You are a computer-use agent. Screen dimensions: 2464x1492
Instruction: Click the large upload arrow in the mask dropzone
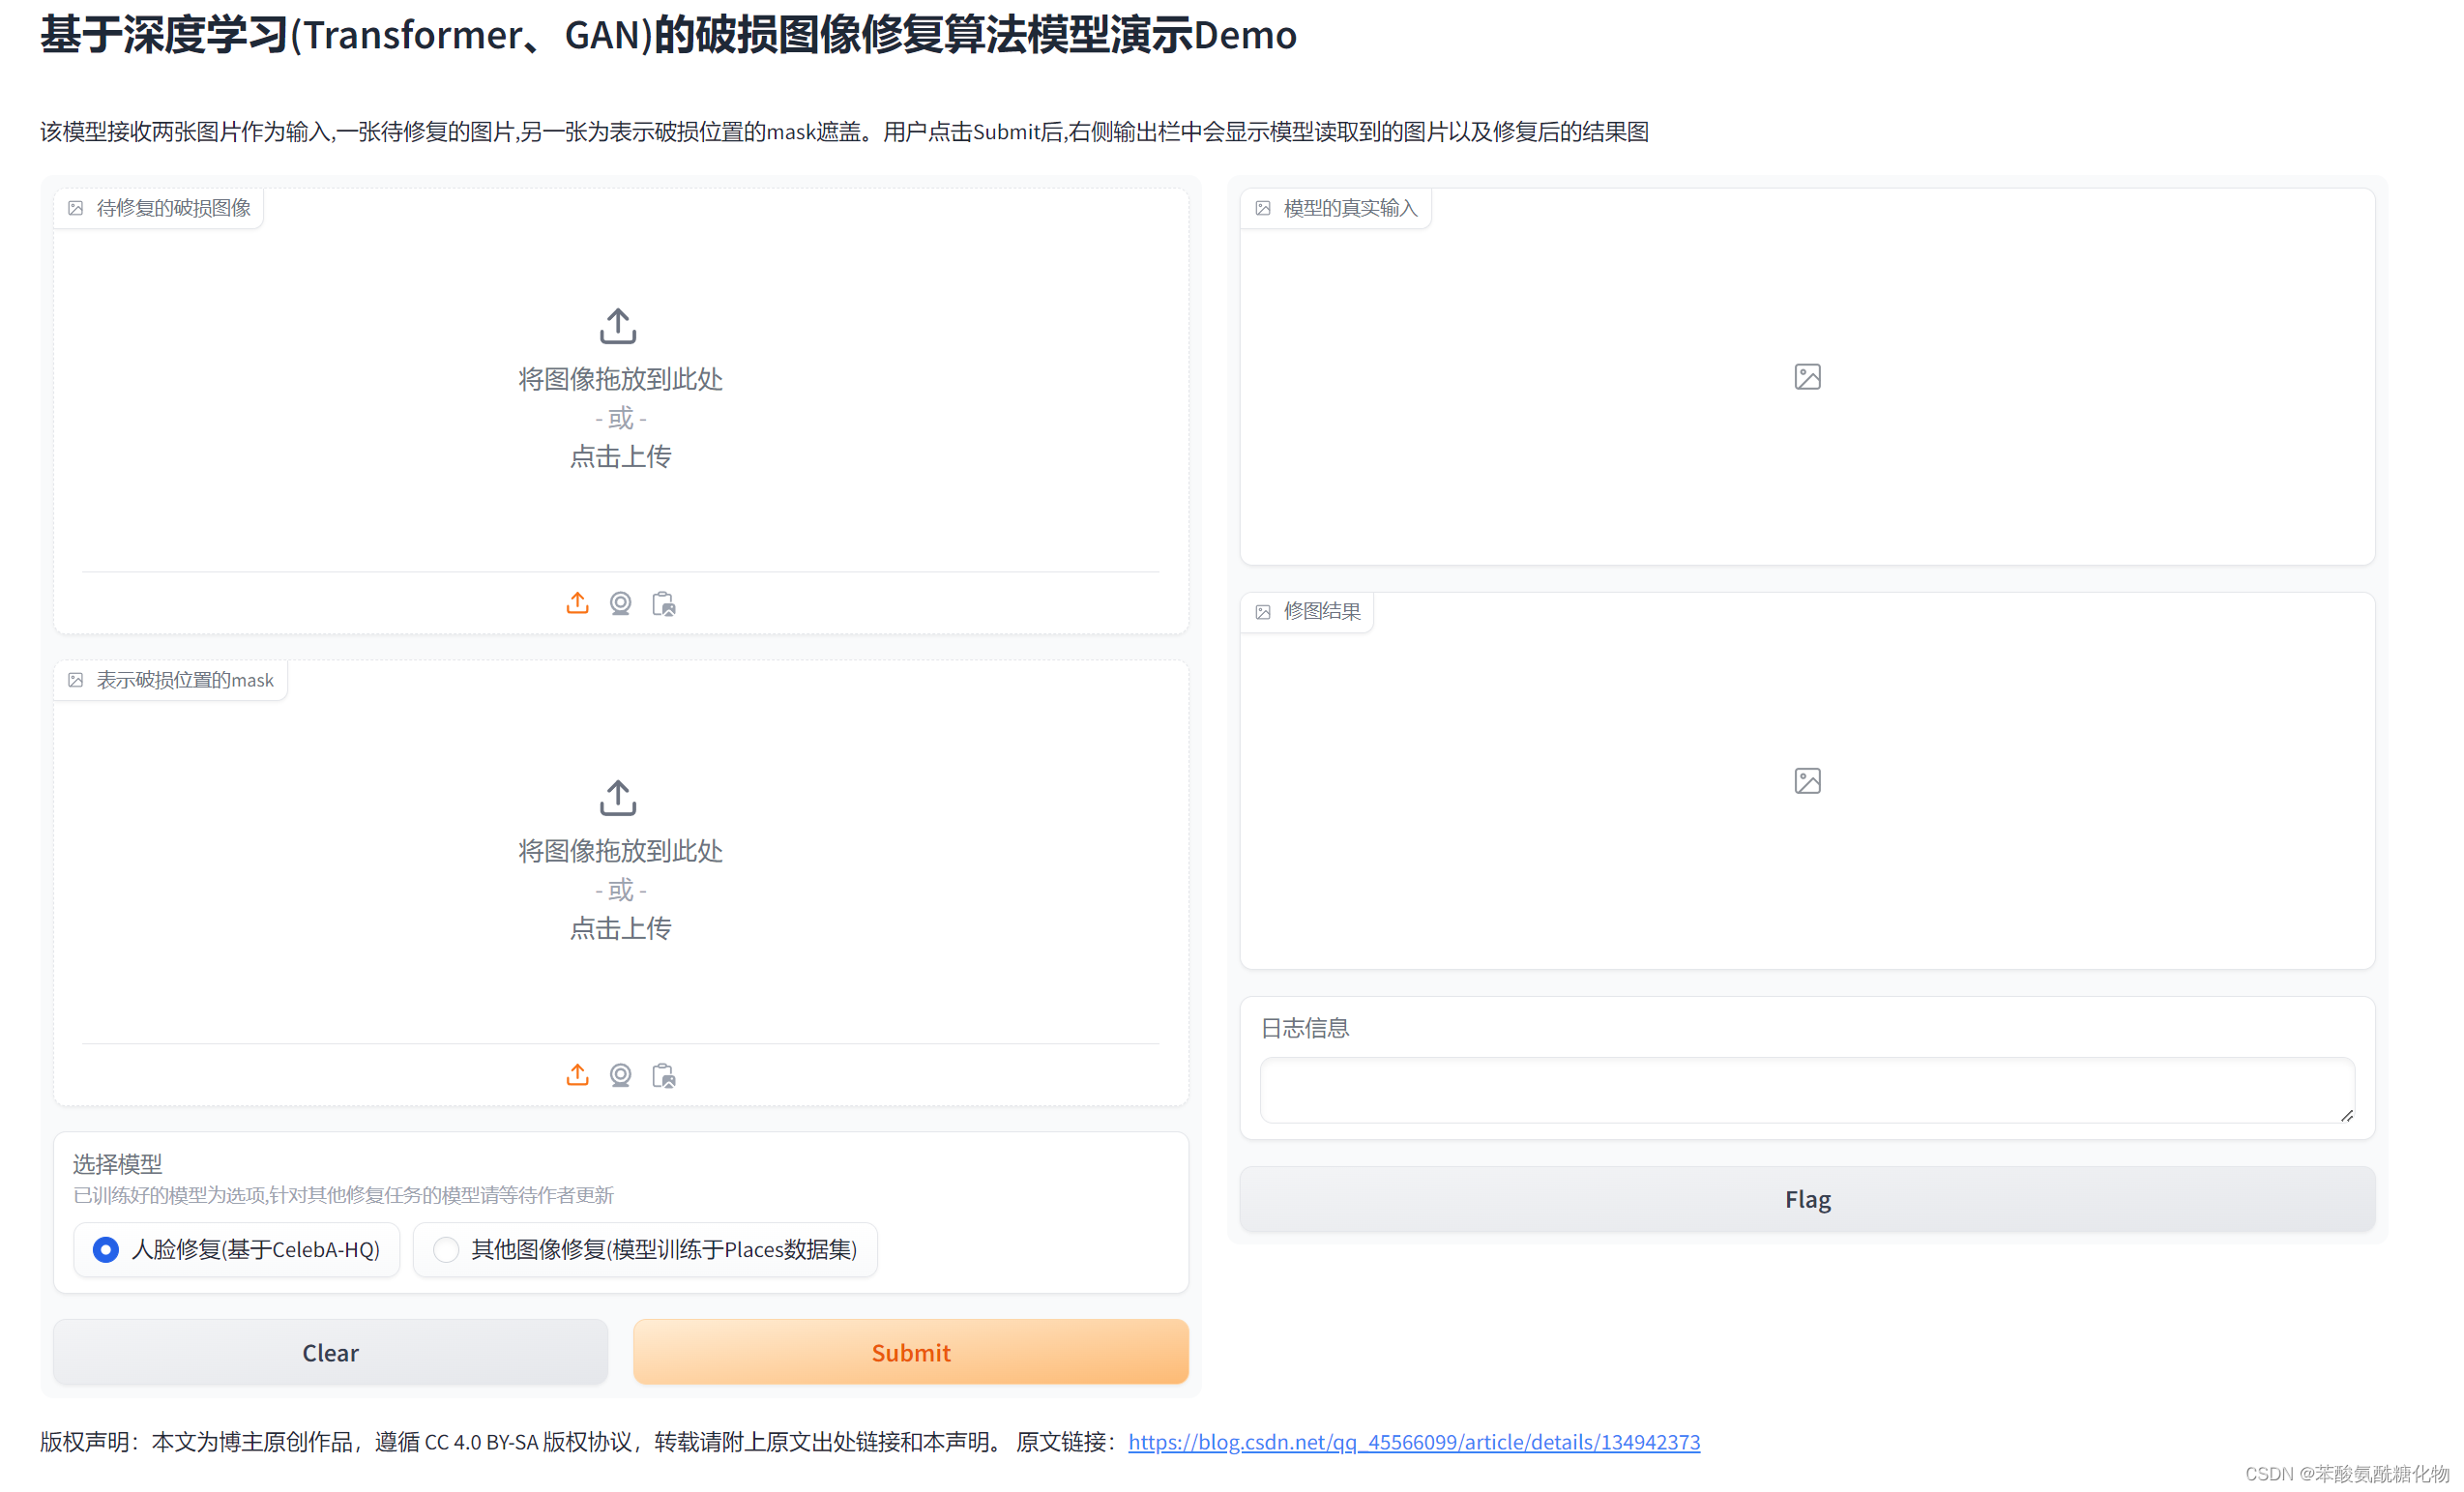[618, 798]
